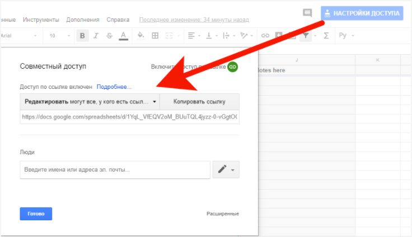Click the insert link toolbar icon

point(265,35)
